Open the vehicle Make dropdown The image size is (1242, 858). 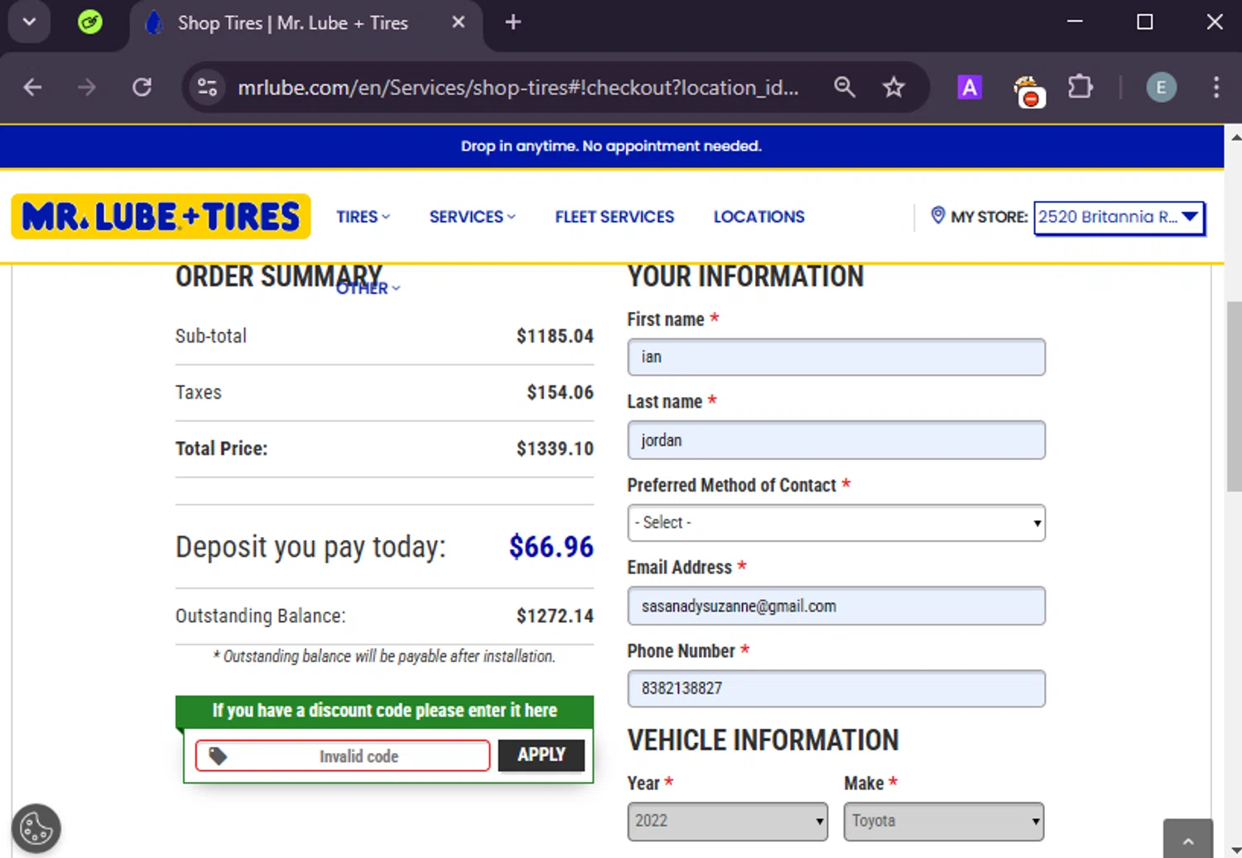click(944, 821)
